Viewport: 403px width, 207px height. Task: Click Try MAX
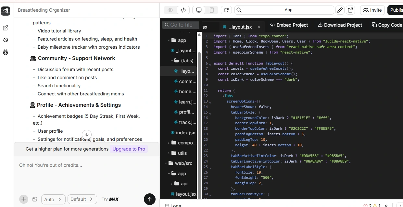pyautogui.click(x=110, y=199)
